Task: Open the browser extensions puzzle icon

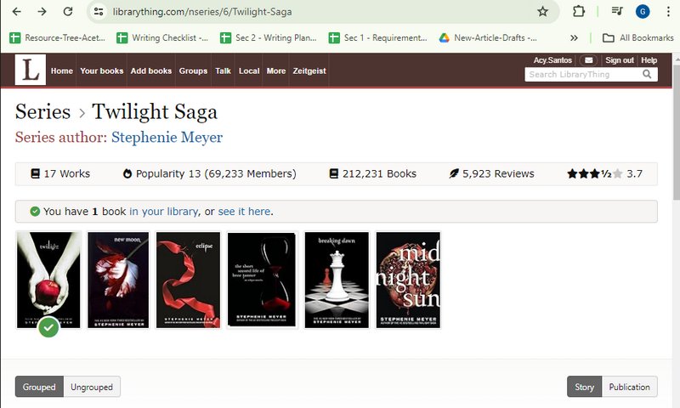Action: [x=579, y=12]
